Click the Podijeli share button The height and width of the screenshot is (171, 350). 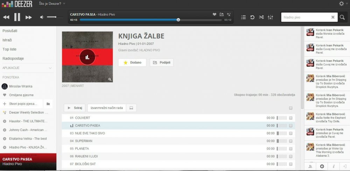point(161,63)
